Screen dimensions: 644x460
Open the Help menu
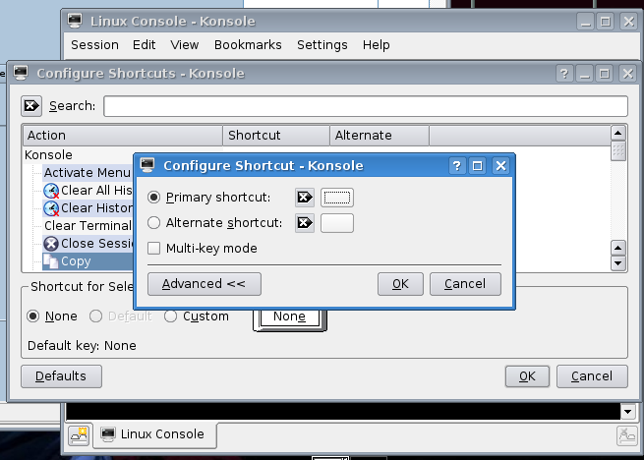[376, 45]
